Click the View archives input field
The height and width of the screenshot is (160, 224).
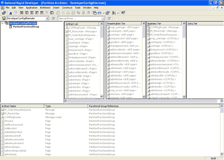(80, 18)
